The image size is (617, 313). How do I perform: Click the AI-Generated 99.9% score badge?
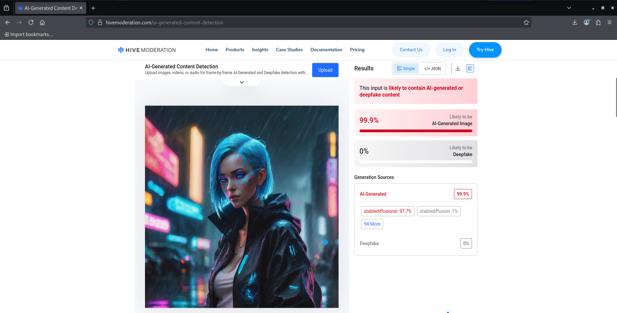coord(463,194)
